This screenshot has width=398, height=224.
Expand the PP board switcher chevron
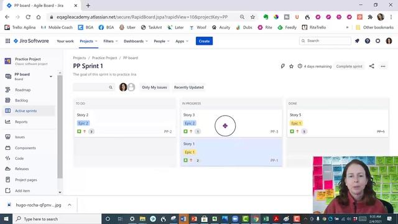pyautogui.click(x=51, y=77)
